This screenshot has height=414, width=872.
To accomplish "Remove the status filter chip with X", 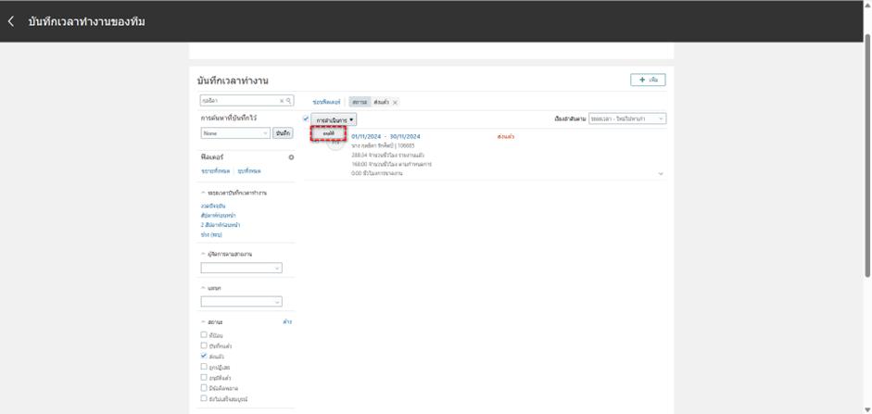I will [395, 102].
